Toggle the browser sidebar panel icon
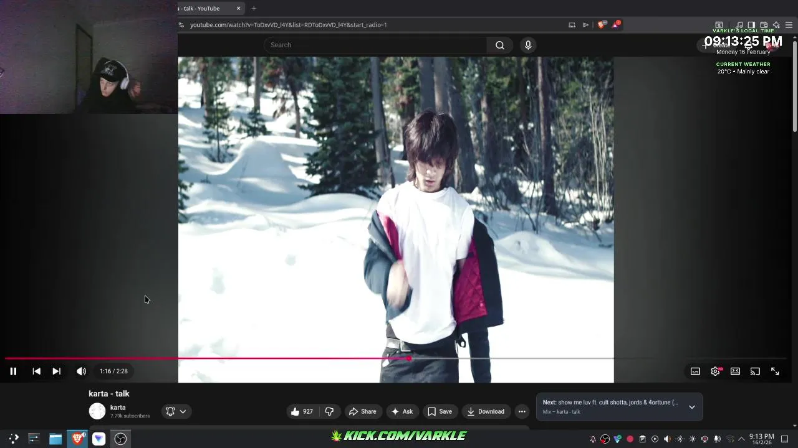The height and width of the screenshot is (448, 798). tap(751, 25)
